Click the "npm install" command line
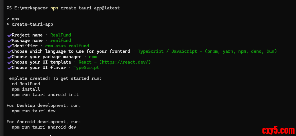Screen dimensions: 296x136 point(26,89)
